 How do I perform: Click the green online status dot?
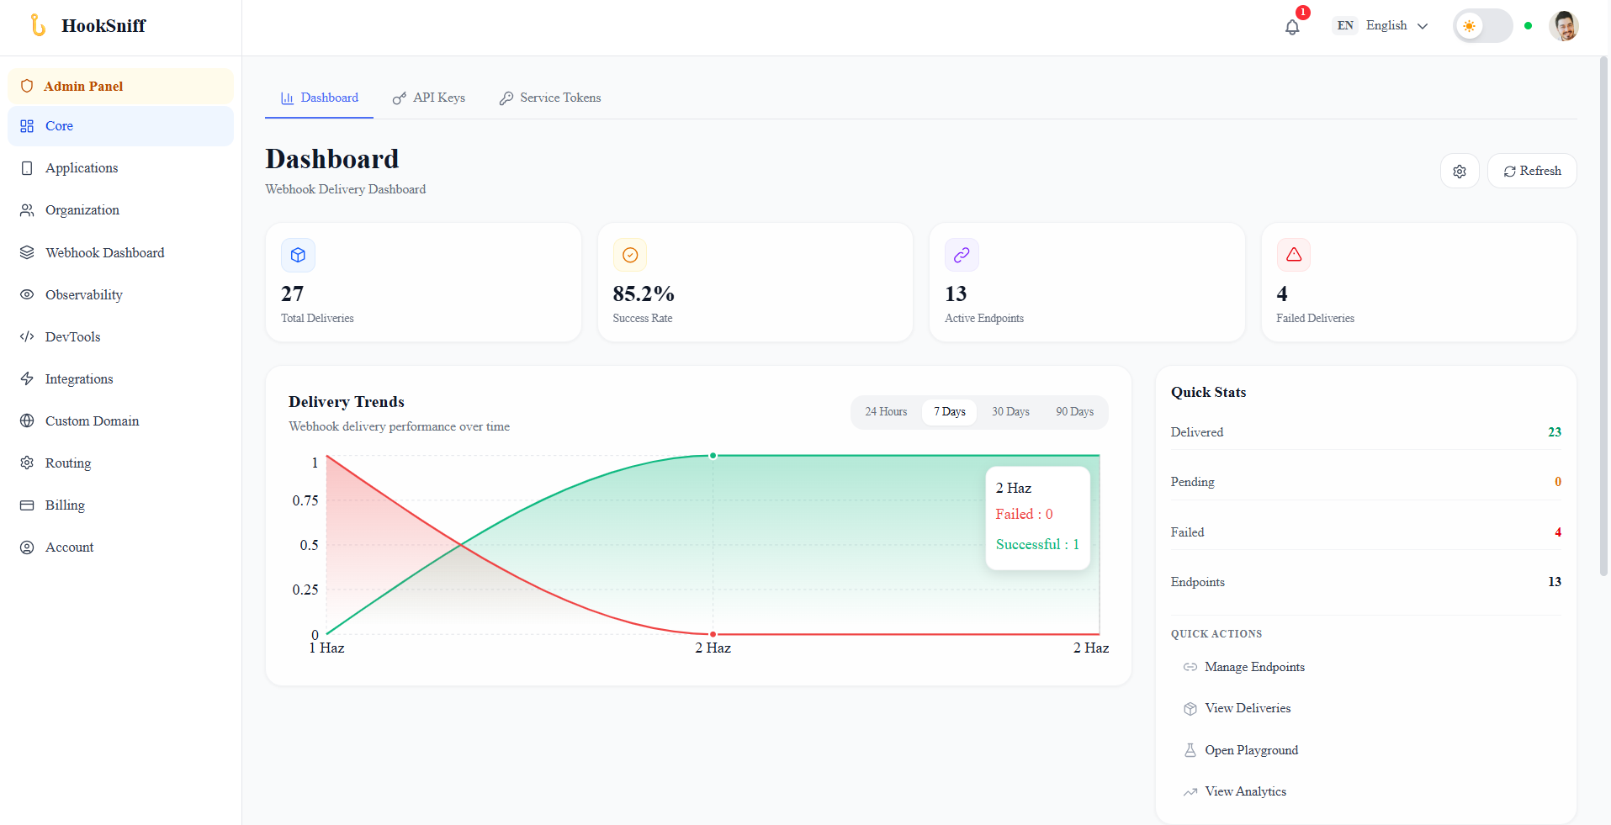tap(1529, 26)
